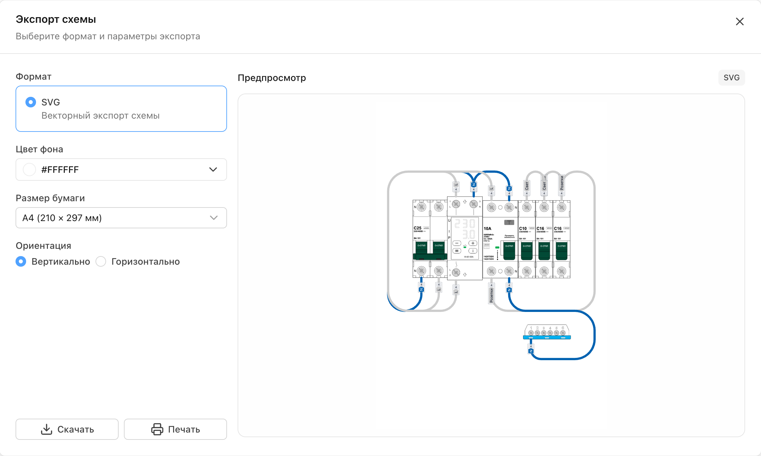Screen dimensions: 761x456
Task: Click Векторный экспорт схемы description text
Action: 100,116
